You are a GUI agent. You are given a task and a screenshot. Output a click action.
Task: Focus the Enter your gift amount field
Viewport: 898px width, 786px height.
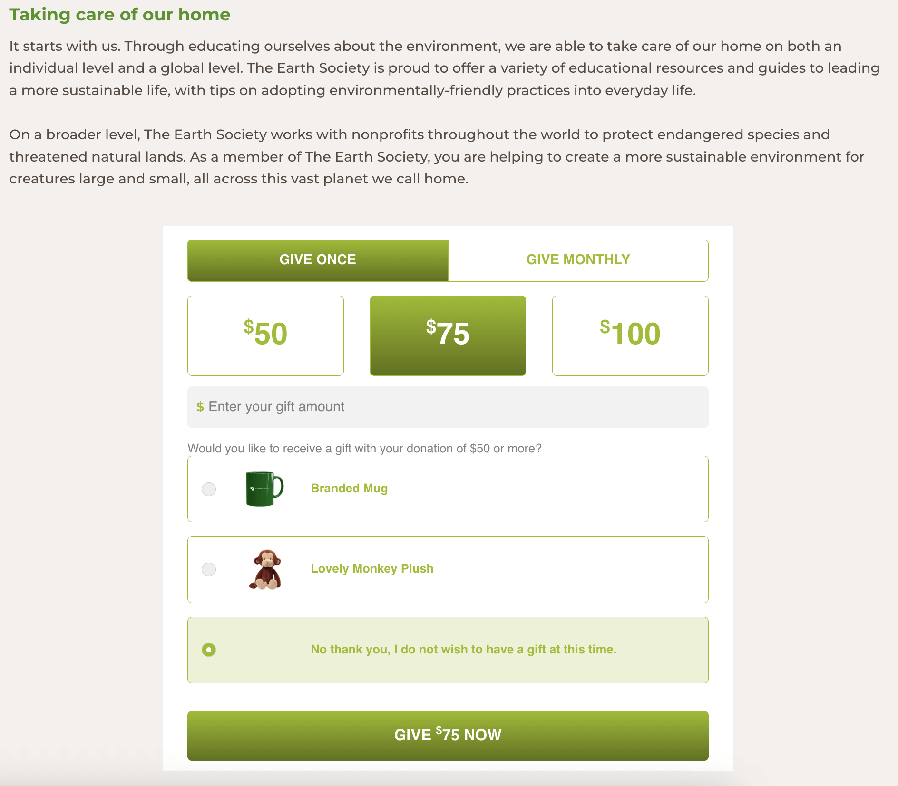click(452, 407)
